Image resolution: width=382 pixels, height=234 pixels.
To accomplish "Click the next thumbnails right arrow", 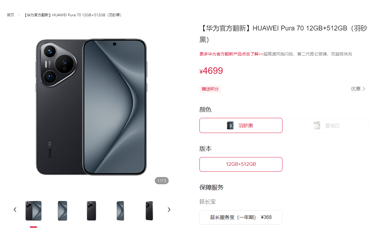I will coord(169,210).
